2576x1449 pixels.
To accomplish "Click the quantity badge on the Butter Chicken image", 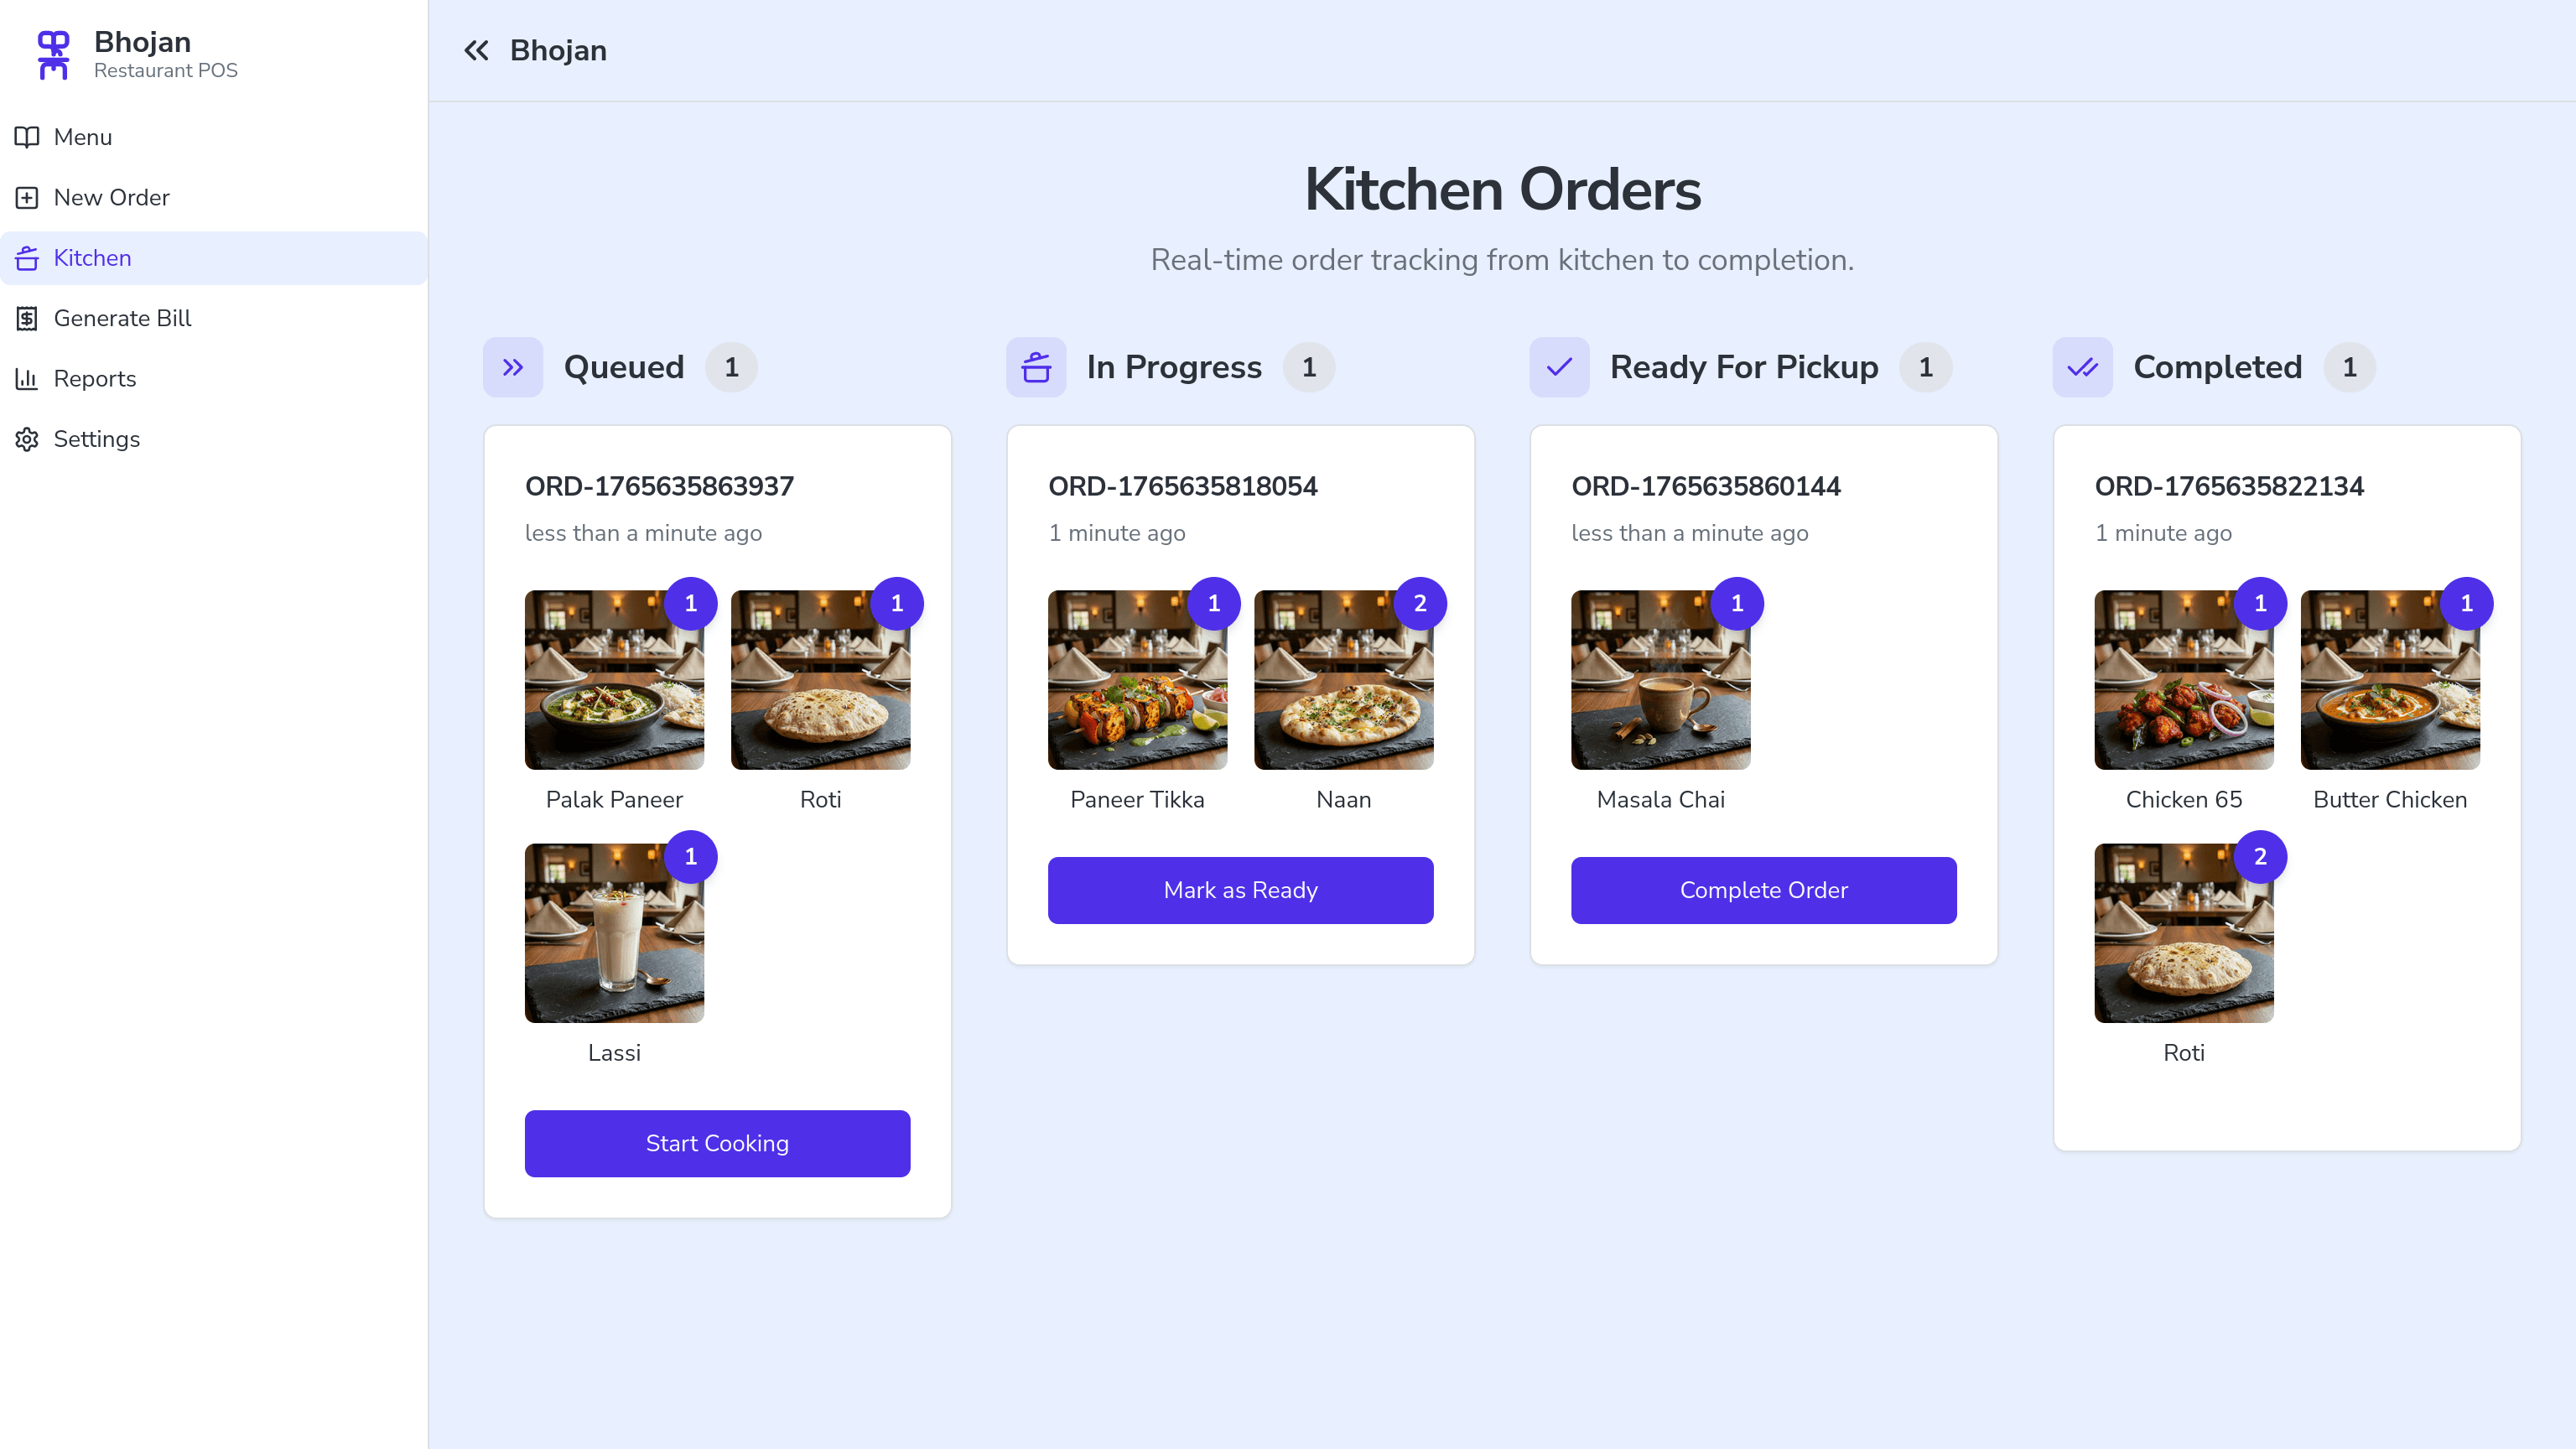I will pyautogui.click(x=2468, y=603).
